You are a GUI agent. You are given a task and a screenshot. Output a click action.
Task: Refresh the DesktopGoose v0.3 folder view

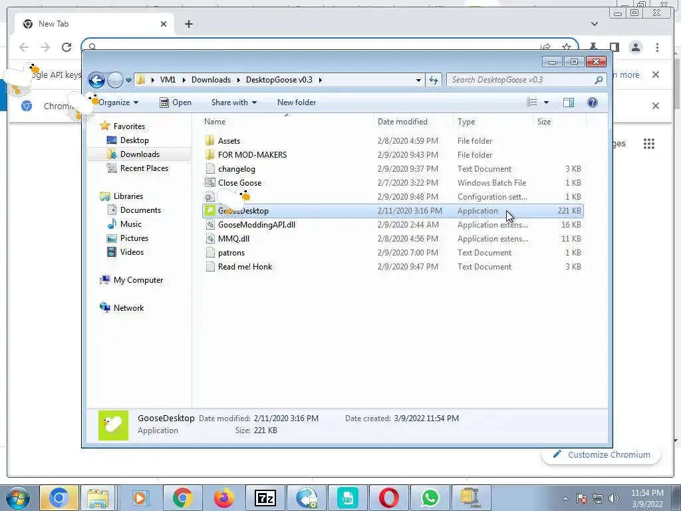[x=434, y=80]
